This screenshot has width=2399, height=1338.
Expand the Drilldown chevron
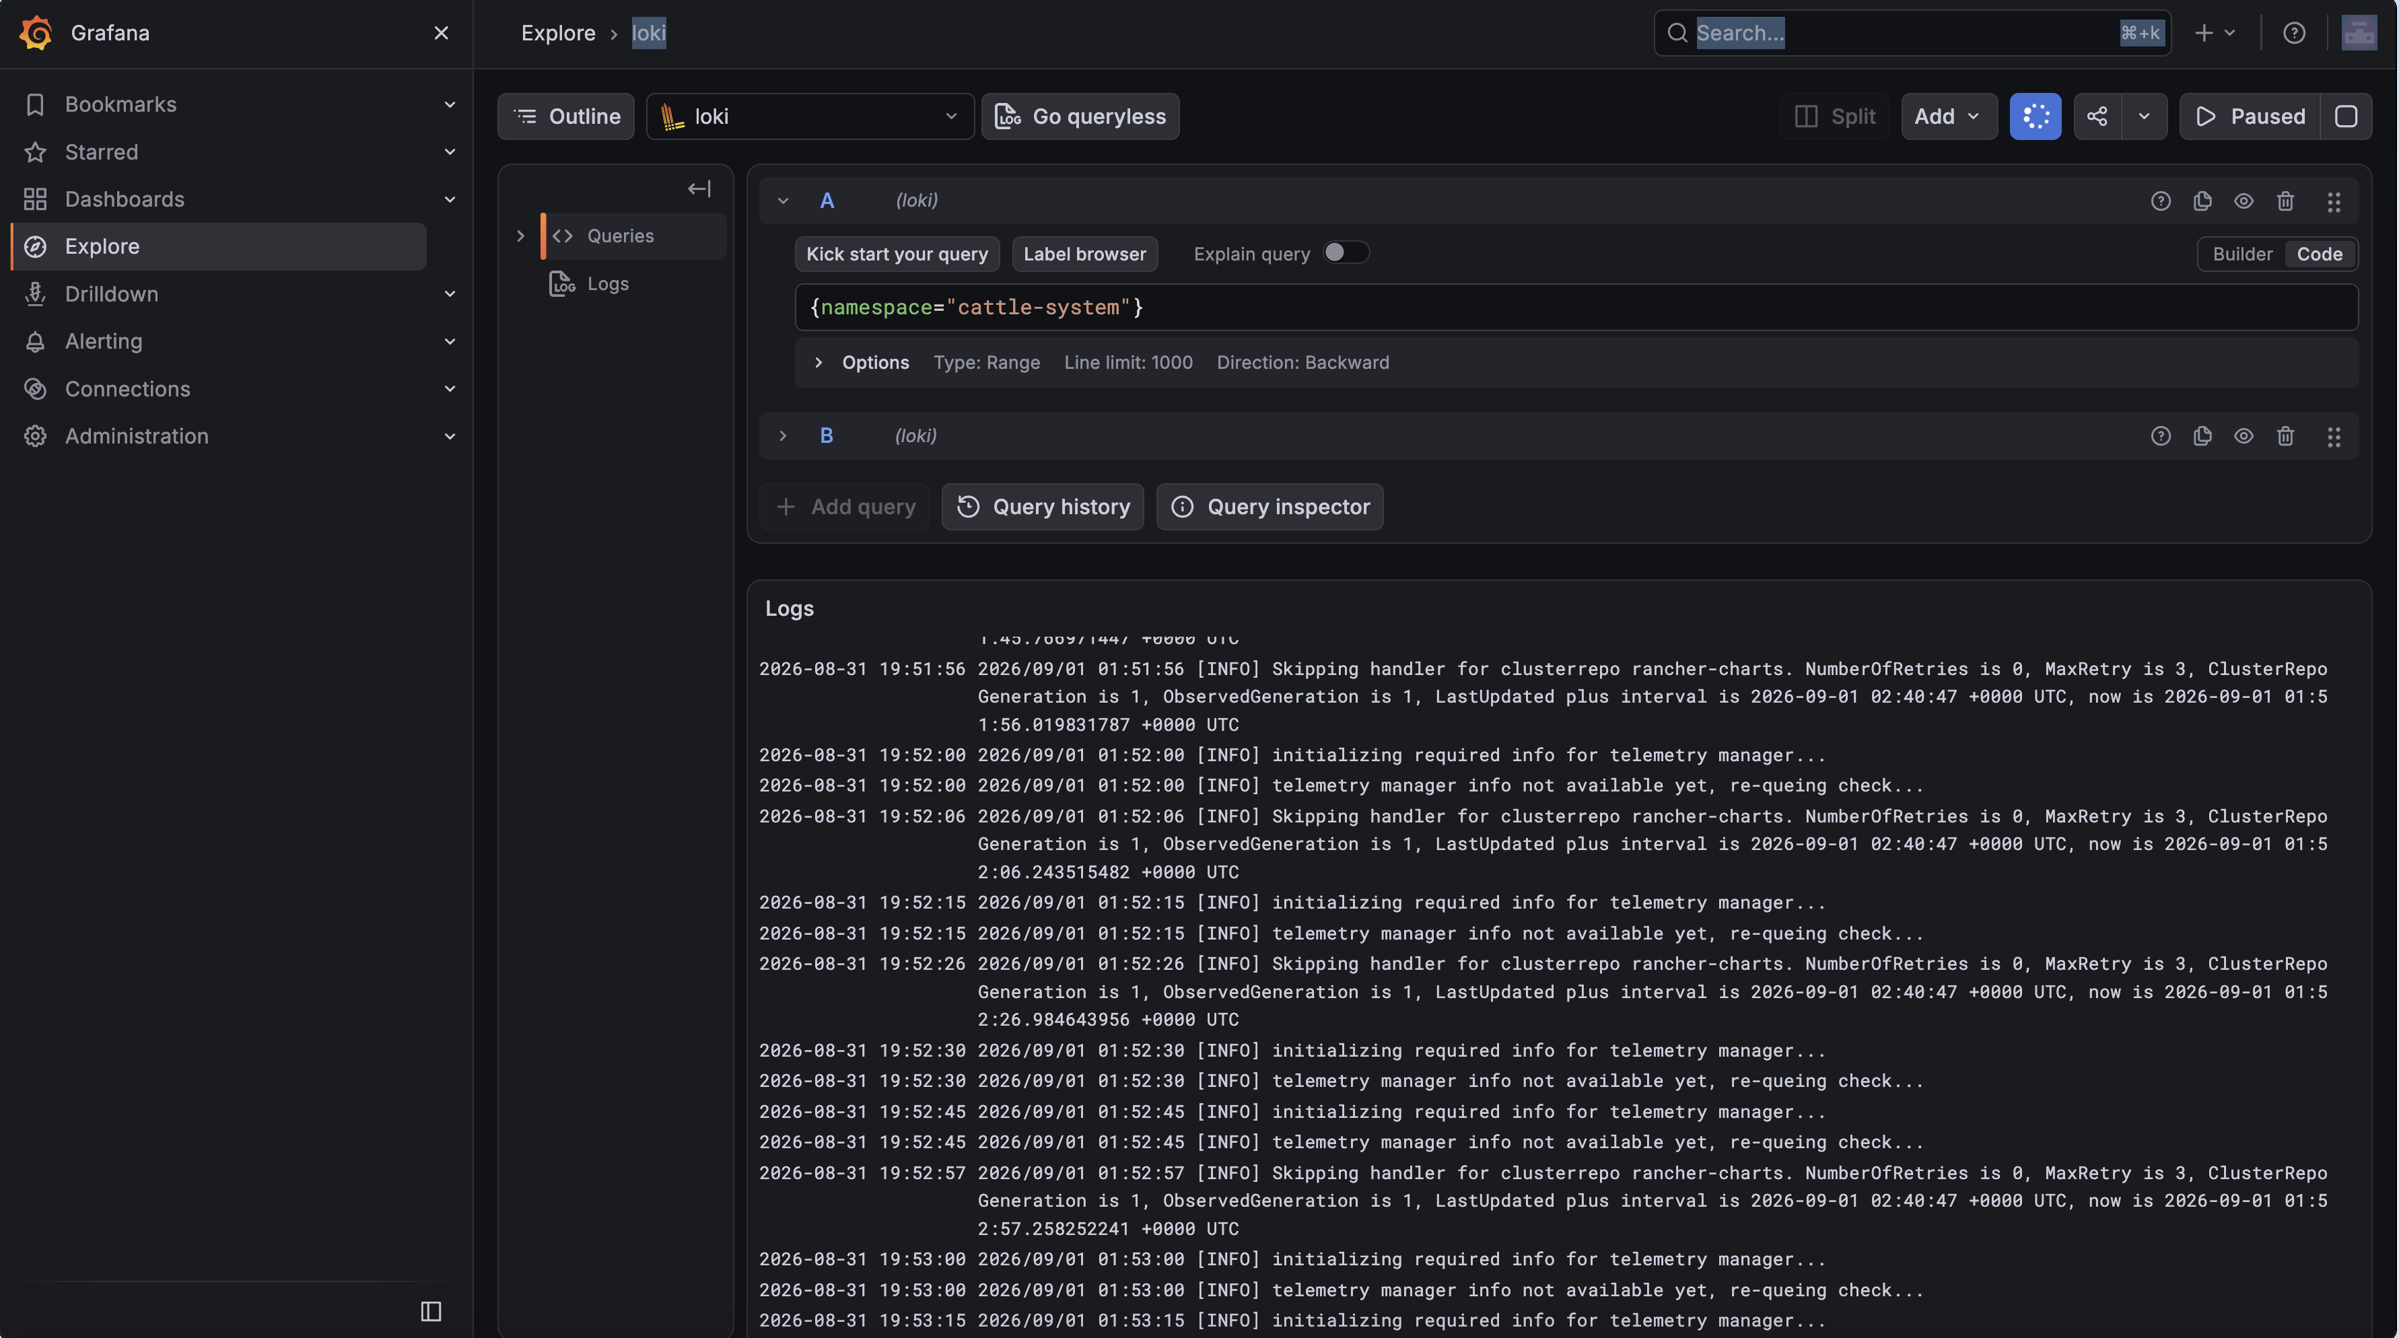coord(450,294)
